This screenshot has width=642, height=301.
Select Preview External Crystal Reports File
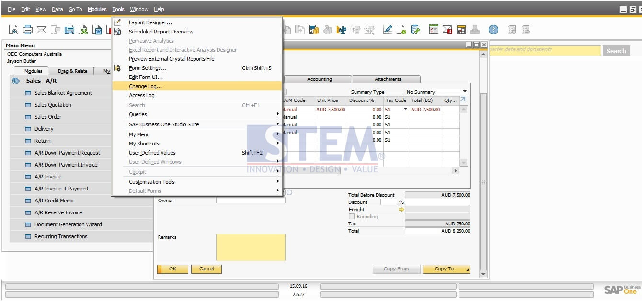click(197, 59)
